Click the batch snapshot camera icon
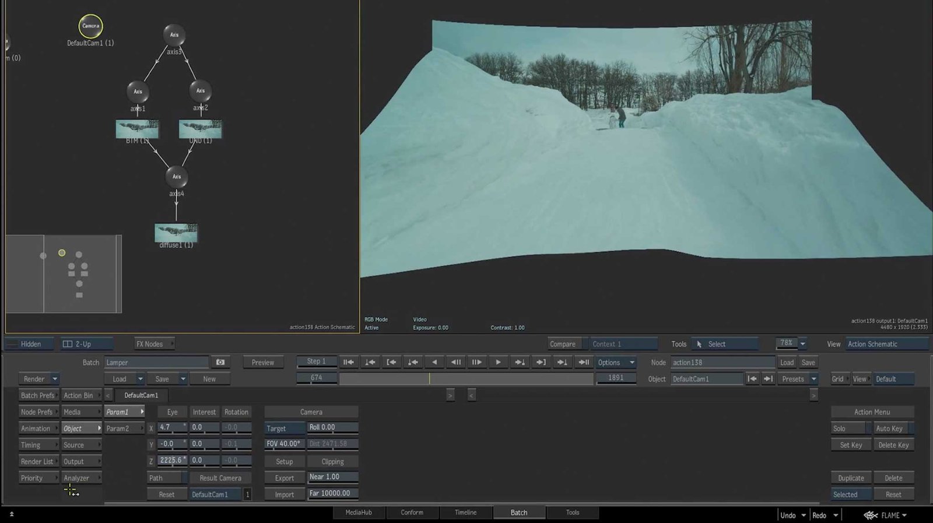This screenshot has width=933, height=523. [x=220, y=363]
